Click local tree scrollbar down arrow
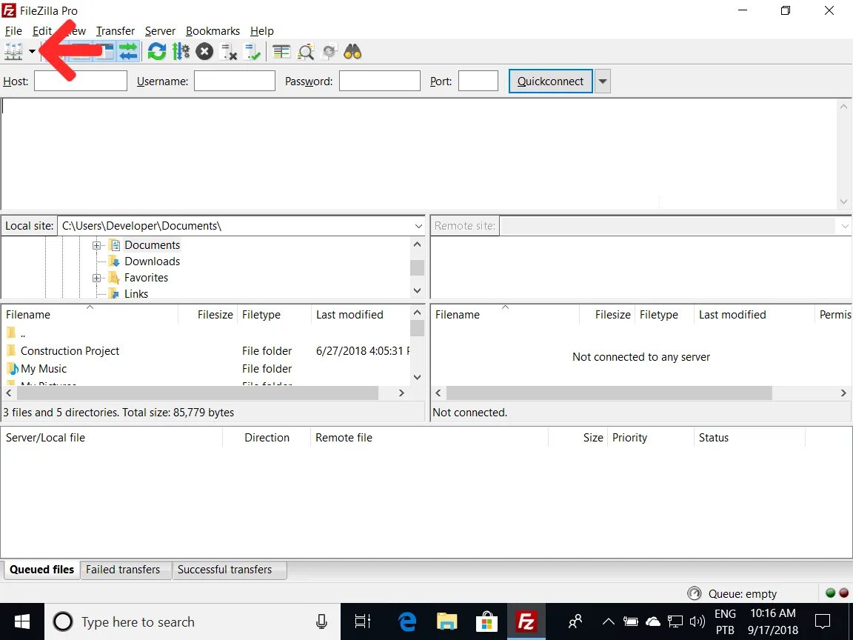The image size is (853, 640). [418, 290]
